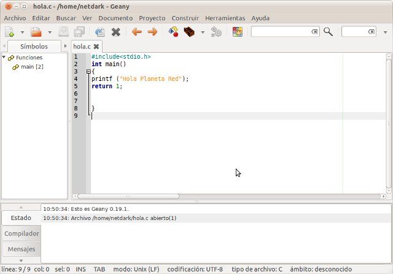The width and height of the screenshot is (393, 274).
Task: Open the Herramientas menu
Action: [225, 18]
